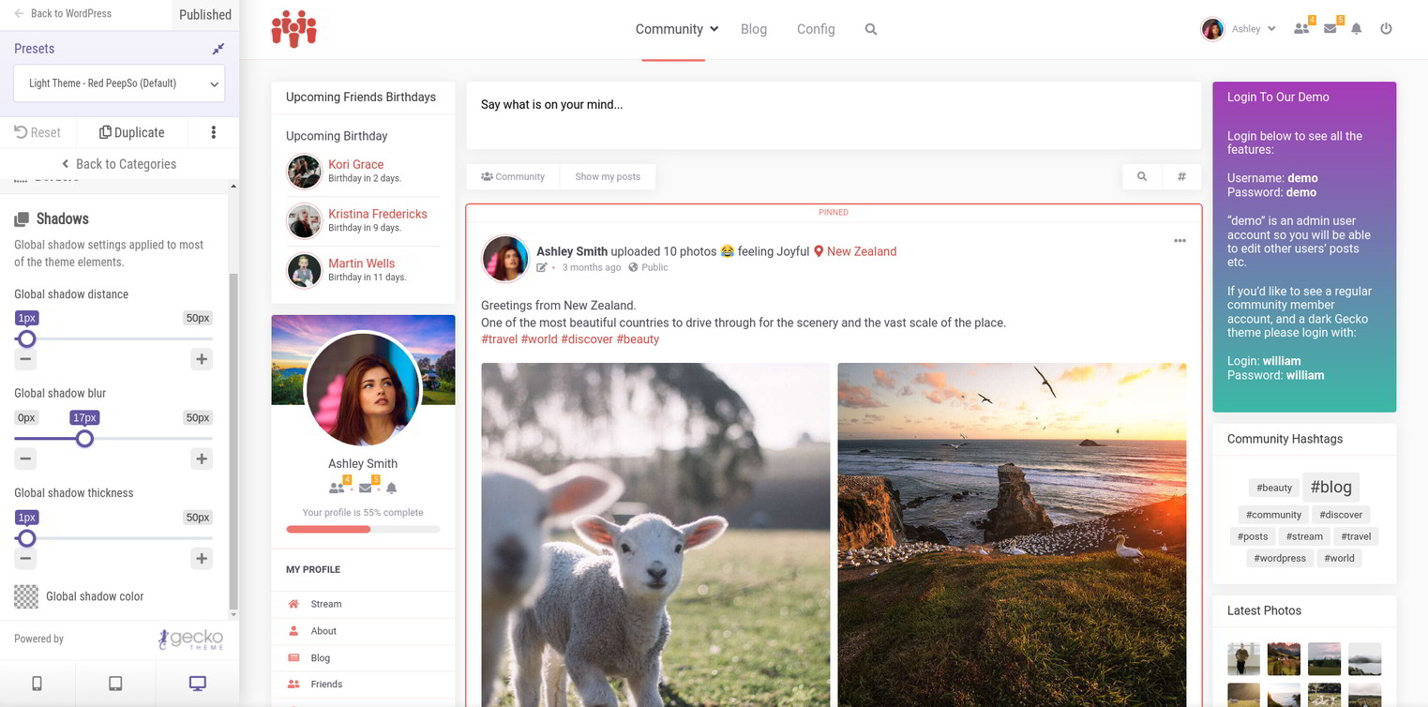Open the search icon in top navigation
1428x707 pixels.
point(871,29)
